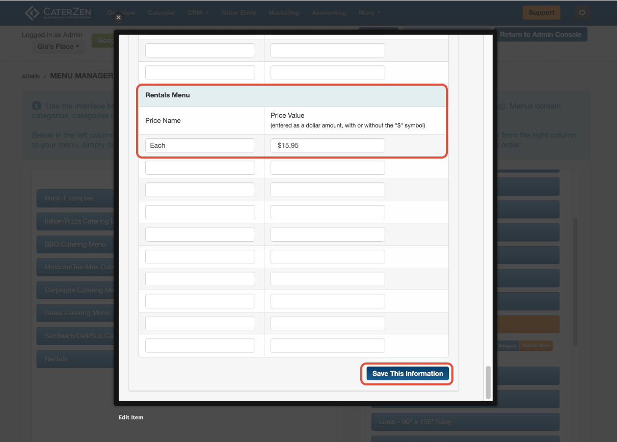The height and width of the screenshot is (442, 617).
Task: Select Sandwich/Deli/Sub Catering menu button
Action: click(75, 336)
